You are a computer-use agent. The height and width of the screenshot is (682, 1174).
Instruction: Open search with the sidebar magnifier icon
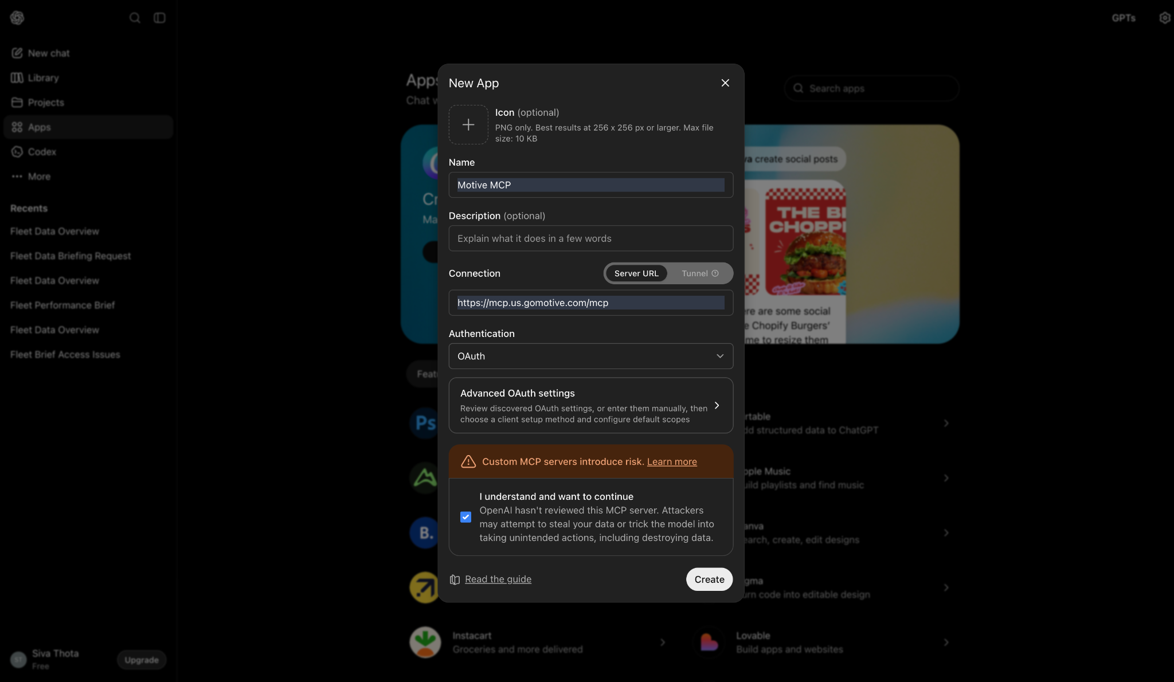[135, 18]
